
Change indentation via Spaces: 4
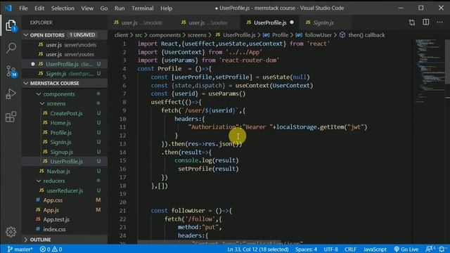pos(306,249)
